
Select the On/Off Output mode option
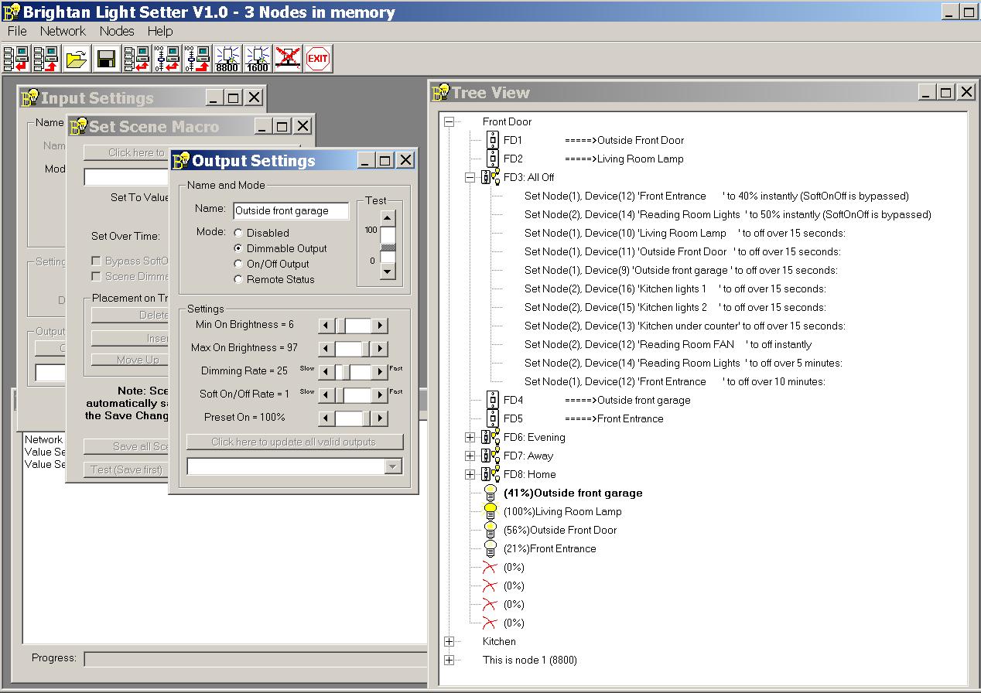coord(238,264)
